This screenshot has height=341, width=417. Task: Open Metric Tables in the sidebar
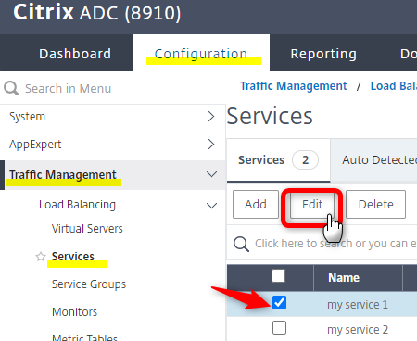pyautogui.click(x=84, y=337)
